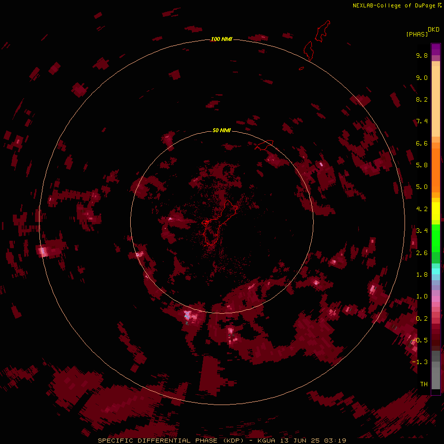Click the 6.6 scale value
The width and height of the screenshot is (444, 444).
[x=422, y=143]
